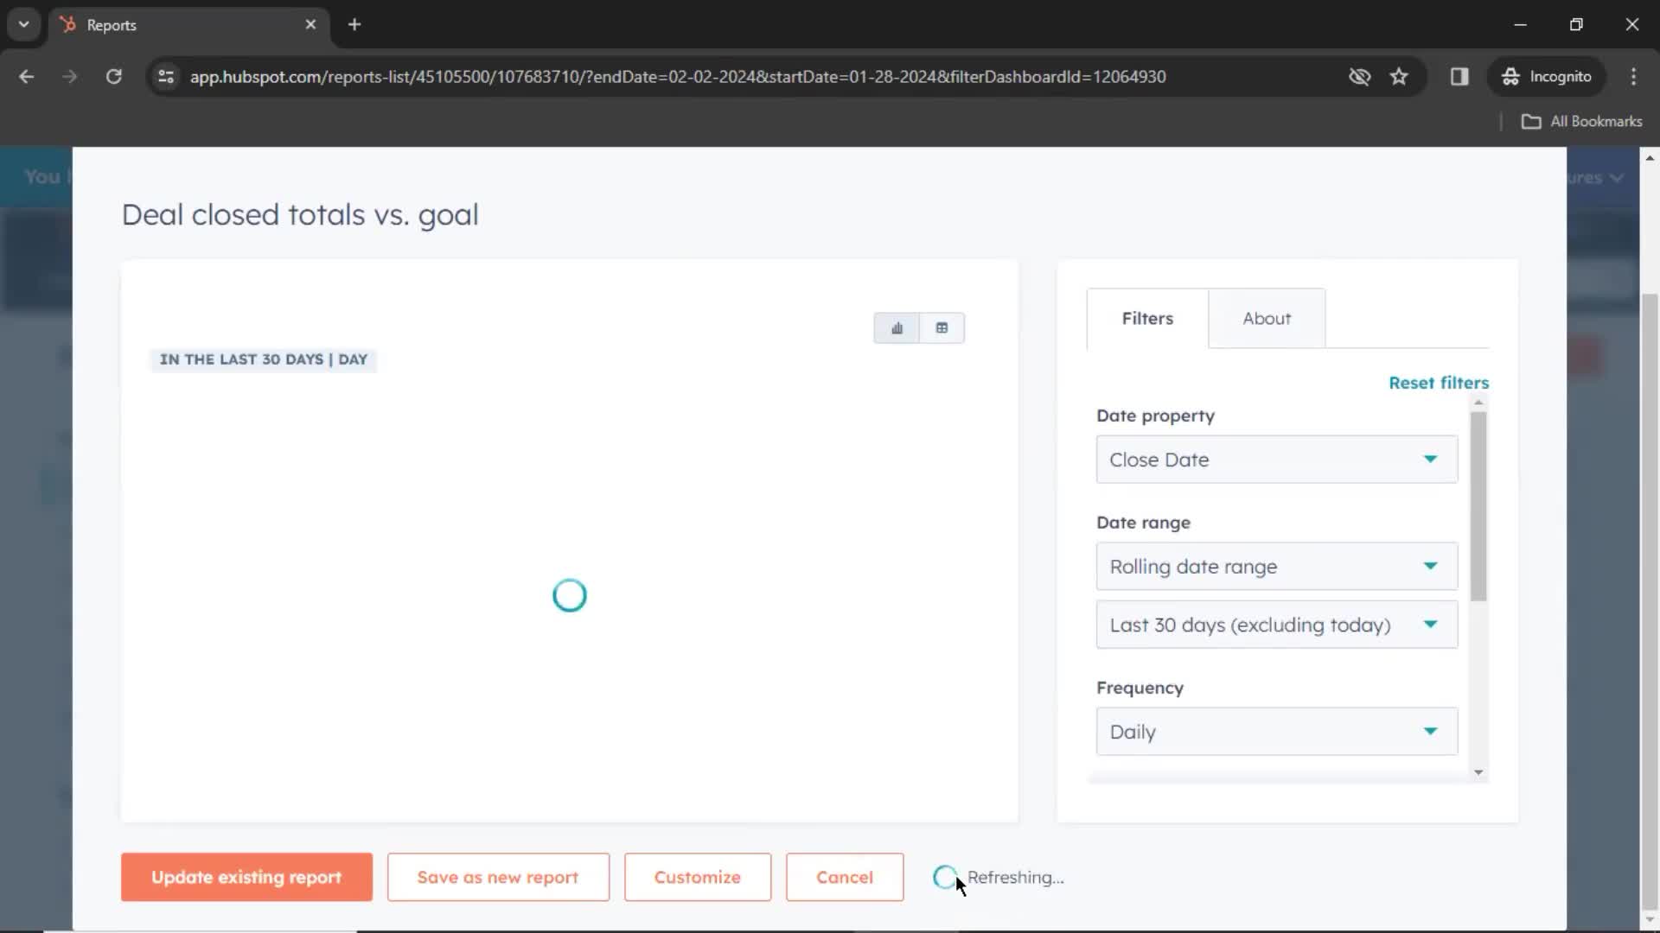Click the forward navigation arrow

pyautogui.click(x=69, y=76)
